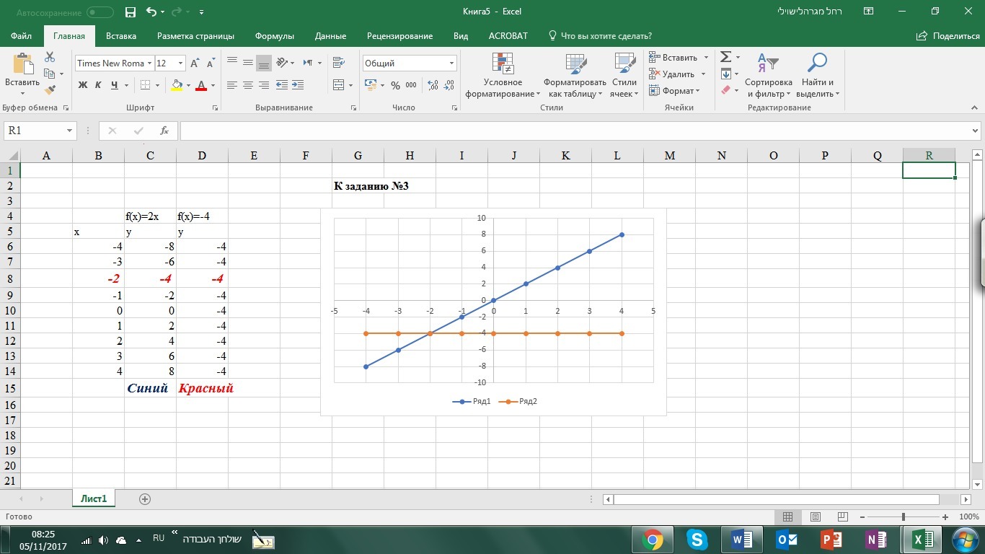Image resolution: width=985 pixels, height=554 pixels.
Task: Click the AutoSum sigma icon
Action: (x=726, y=57)
